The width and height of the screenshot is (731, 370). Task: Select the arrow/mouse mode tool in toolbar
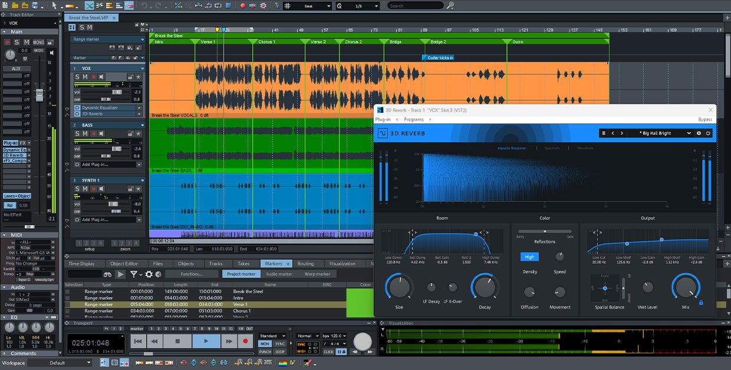pyautogui.click(x=55, y=5)
